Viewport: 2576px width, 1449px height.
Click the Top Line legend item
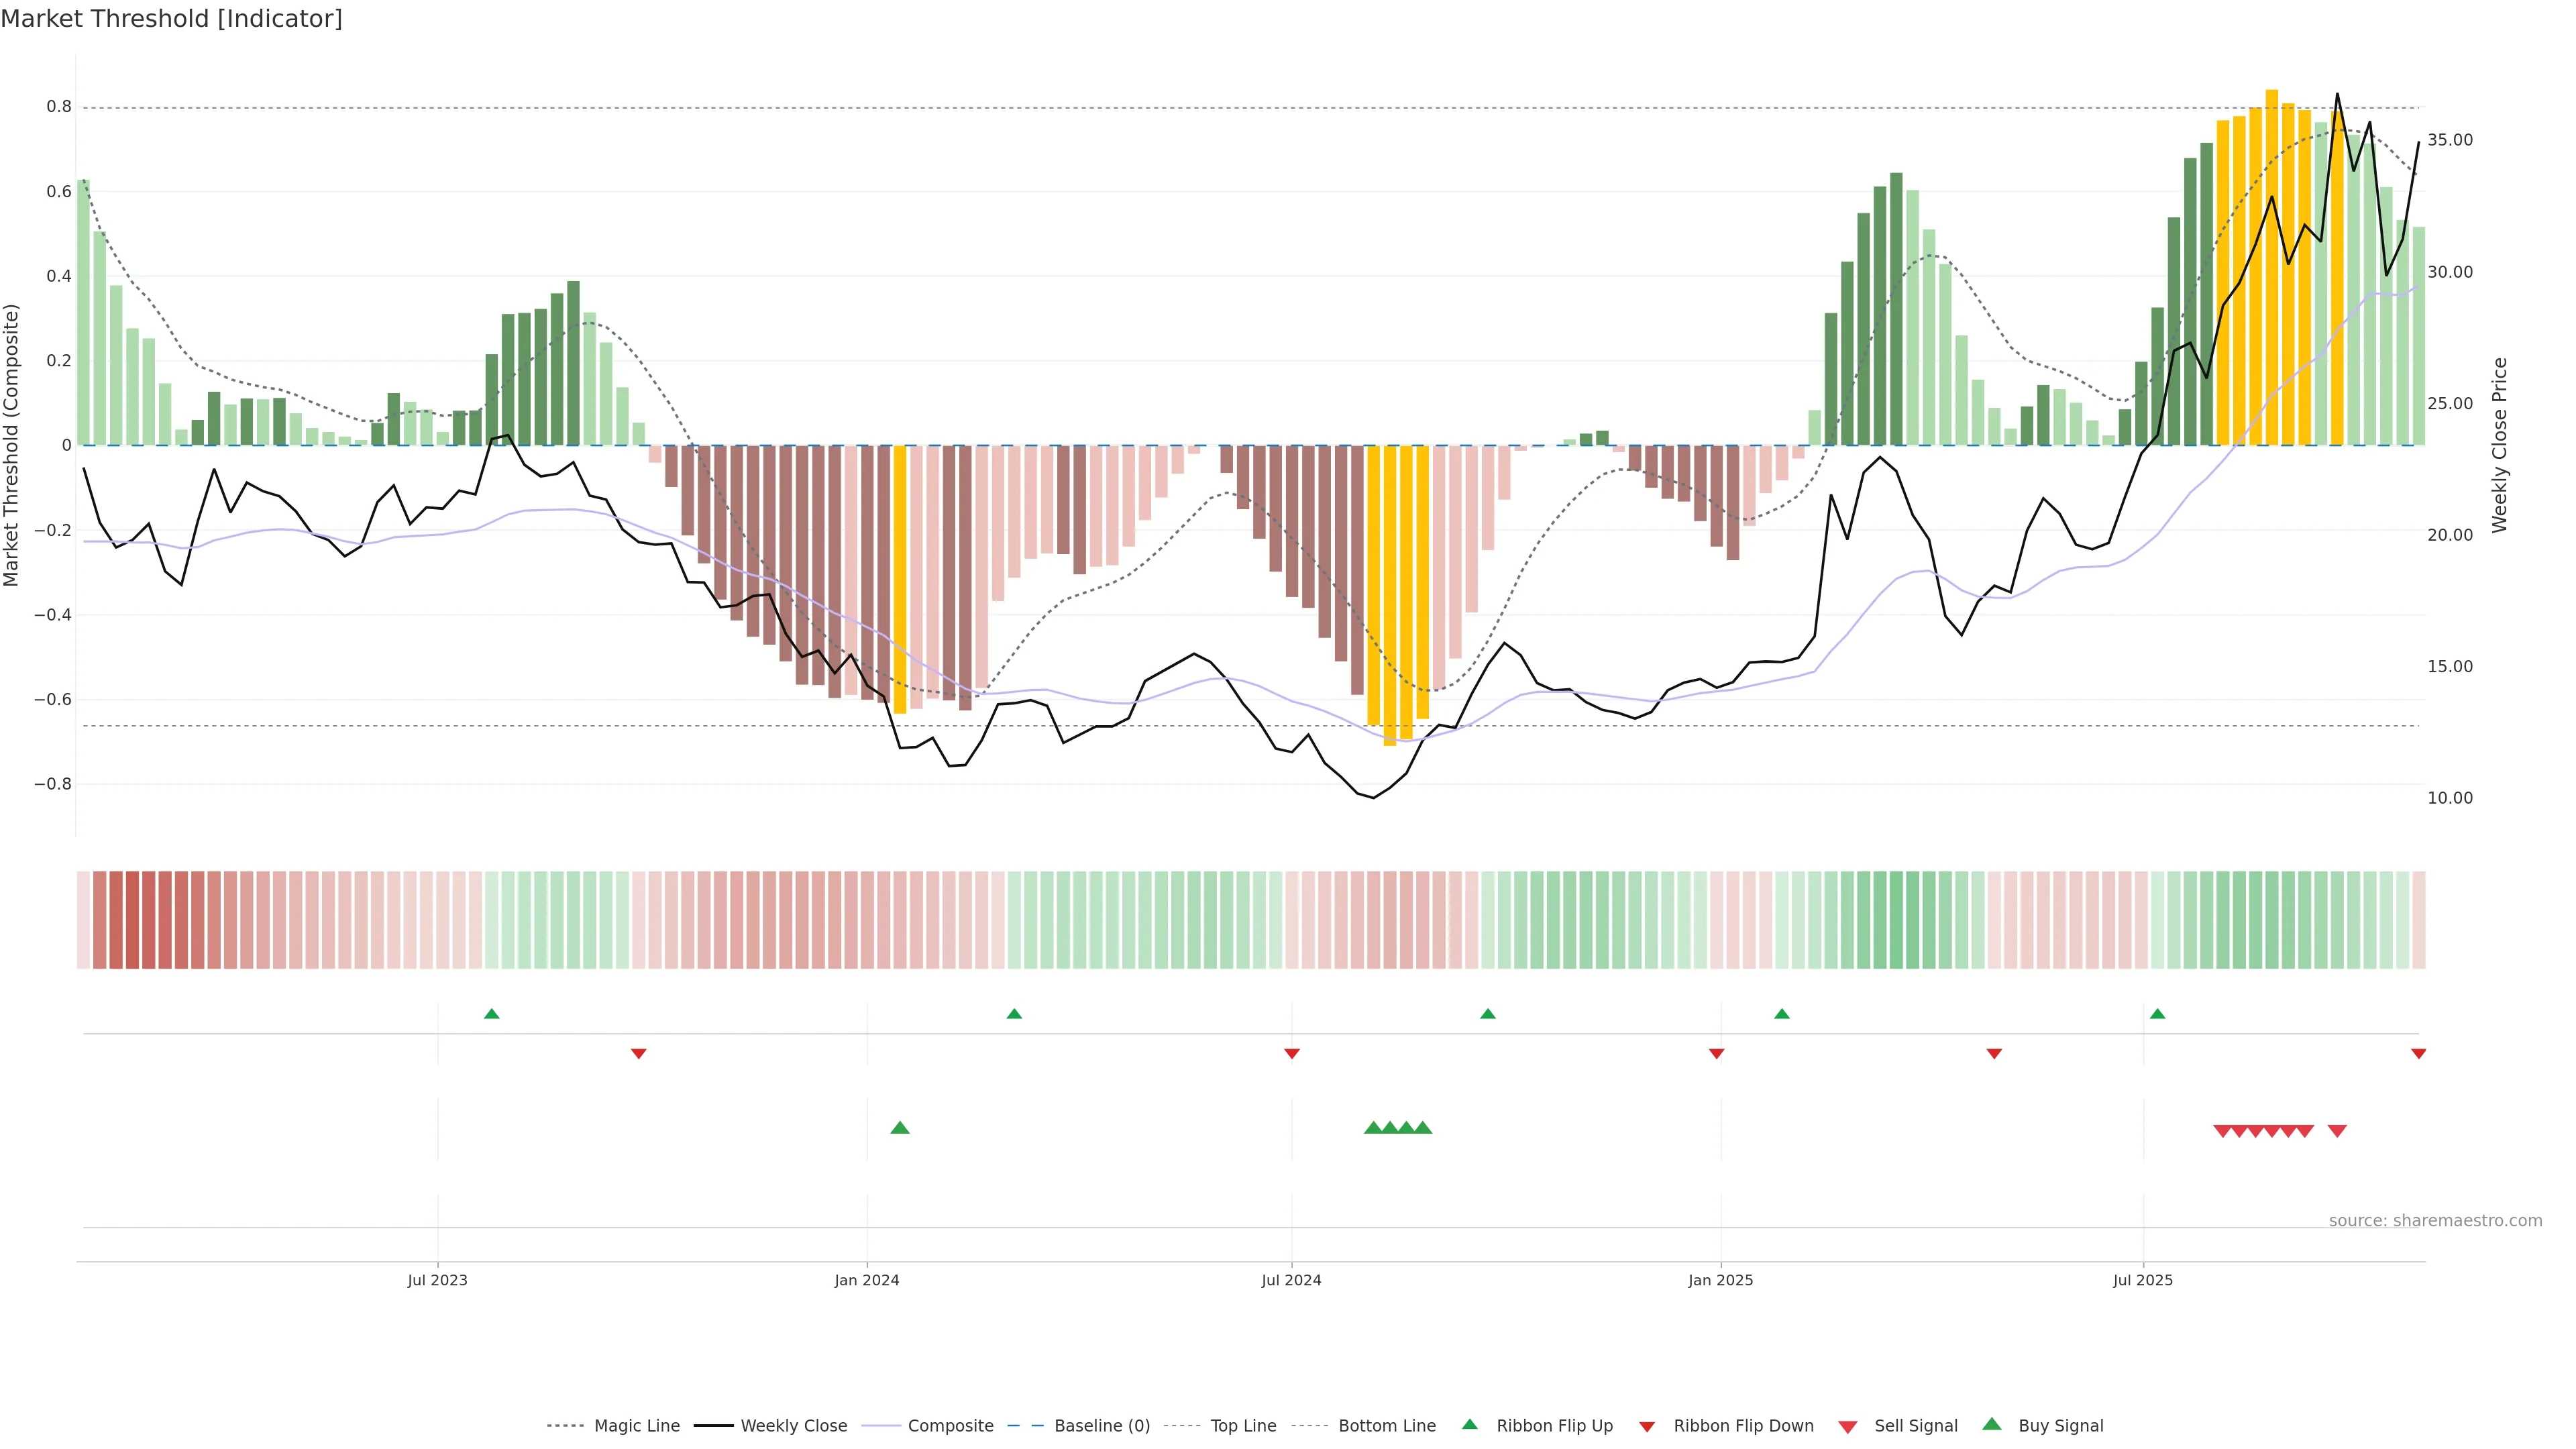(x=1243, y=1426)
